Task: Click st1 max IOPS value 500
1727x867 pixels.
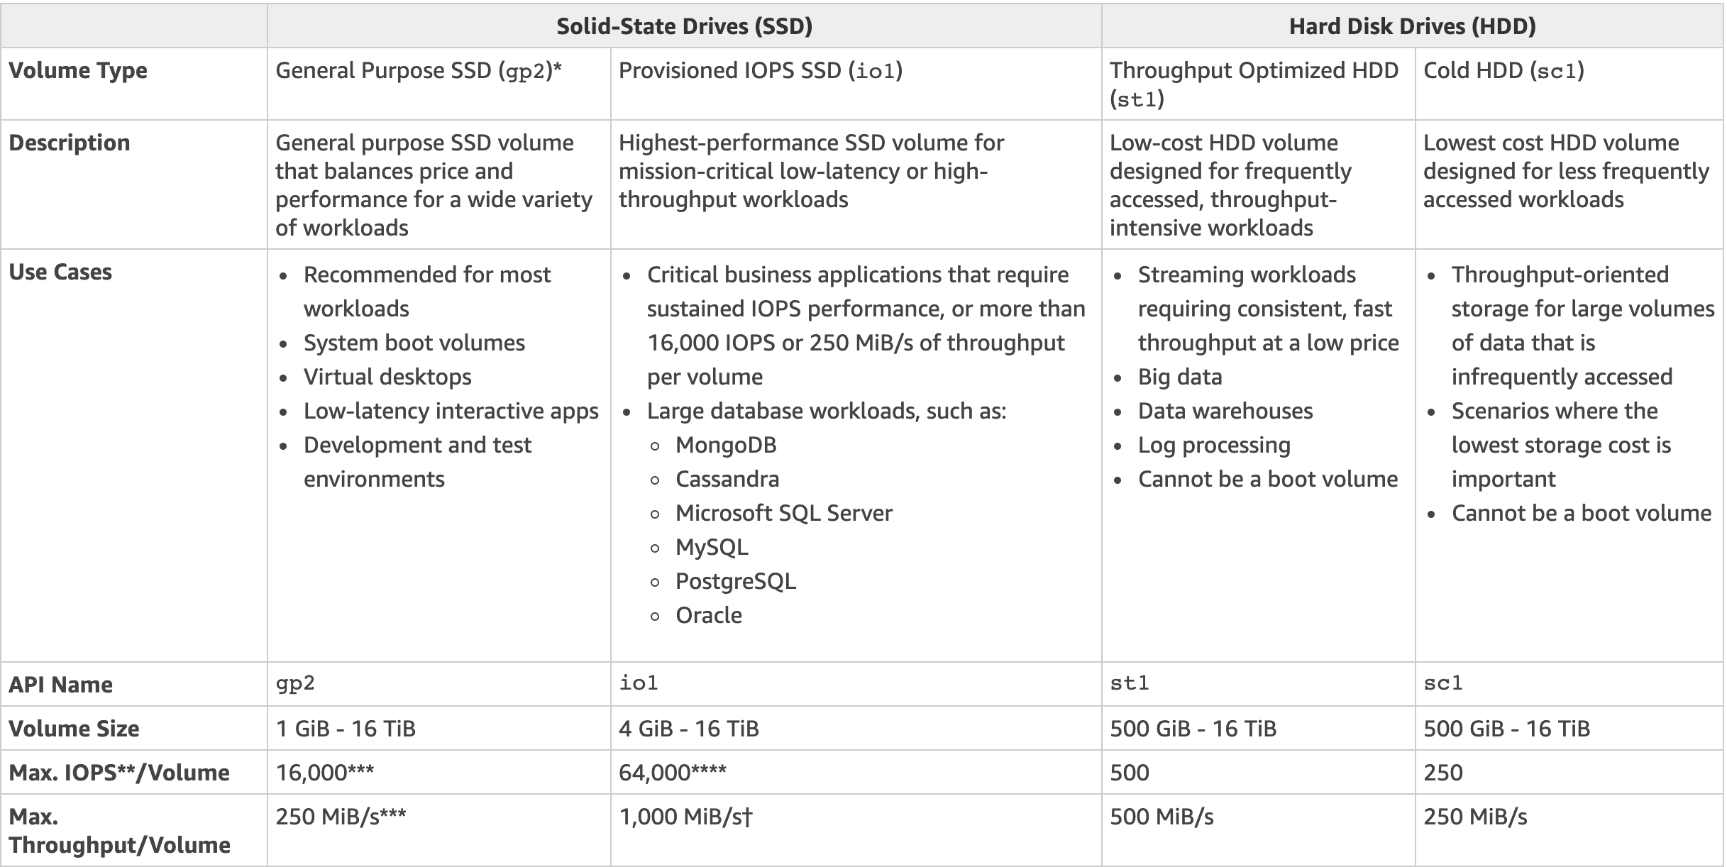Action: pyautogui.click(x=1130, y=773)
